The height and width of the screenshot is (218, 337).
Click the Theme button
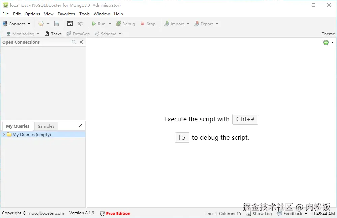(328, 34)
